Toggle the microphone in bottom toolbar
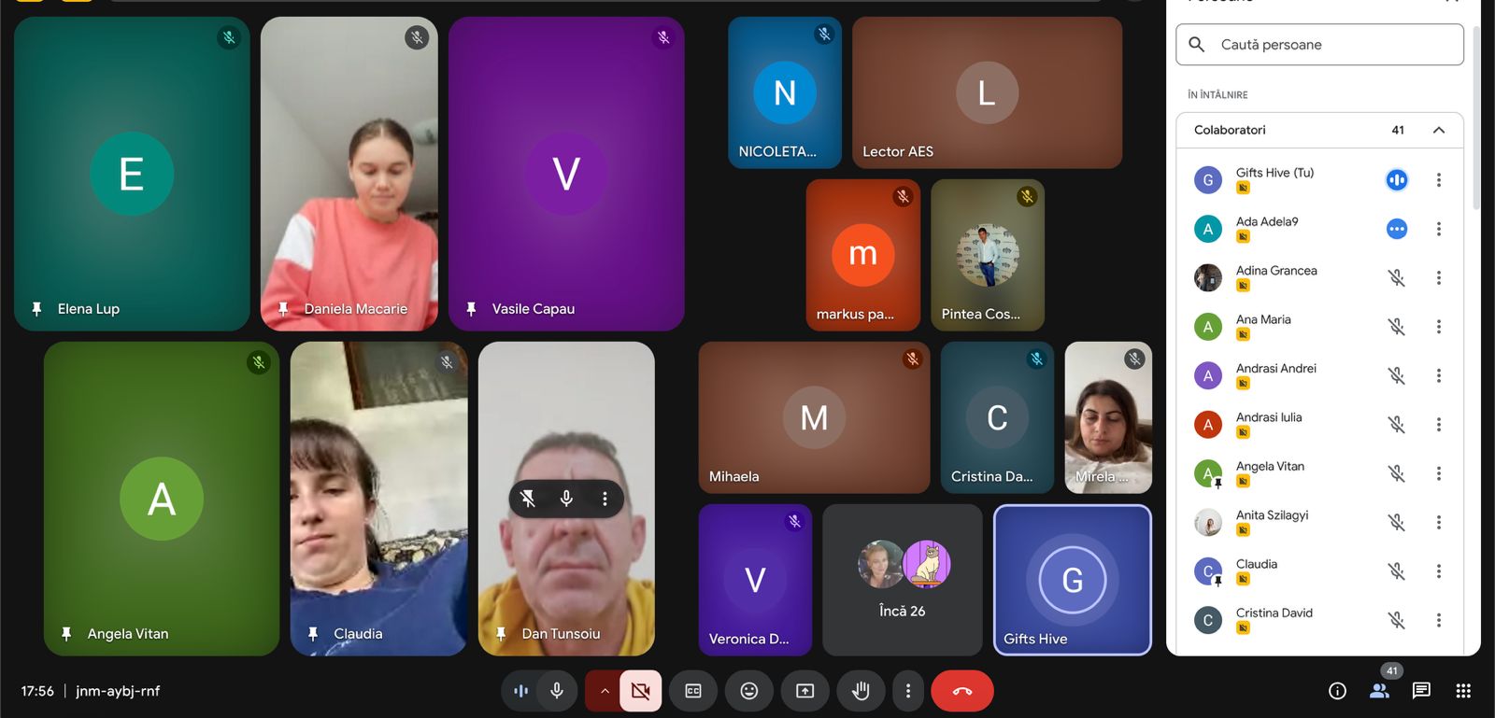The width and height of the screenshot is (1495, 718). 557,691
